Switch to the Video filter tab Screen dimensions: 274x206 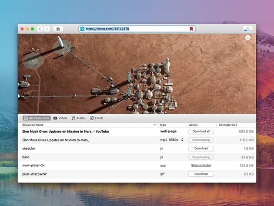[x=60, y=118]
